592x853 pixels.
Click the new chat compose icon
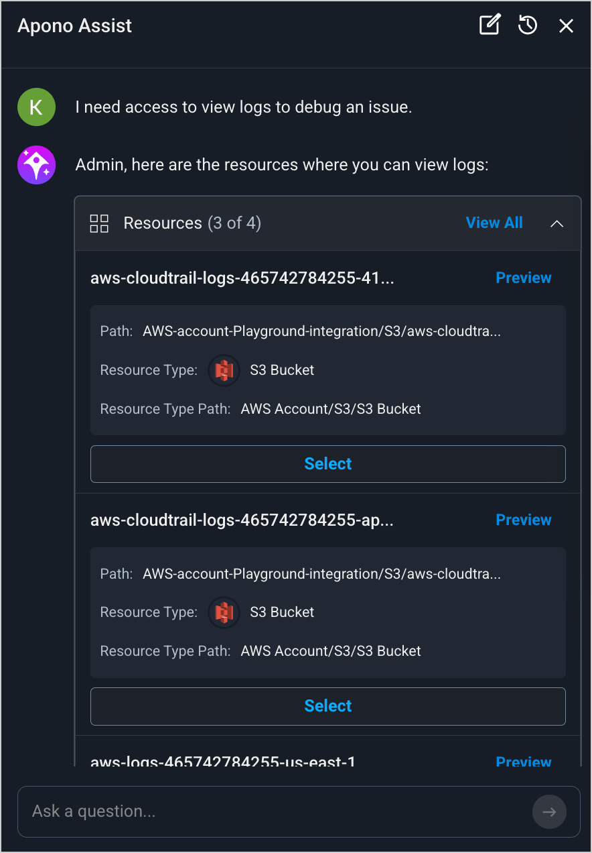490,25
